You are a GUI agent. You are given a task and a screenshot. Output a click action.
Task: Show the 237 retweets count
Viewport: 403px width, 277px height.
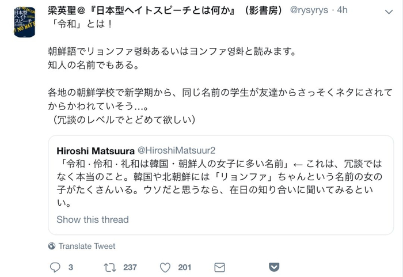point(130,267)
